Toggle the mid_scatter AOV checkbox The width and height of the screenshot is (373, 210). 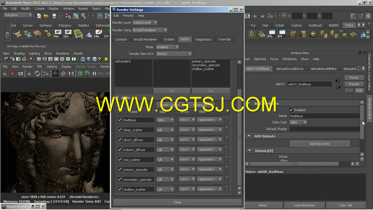click(120, 160)
